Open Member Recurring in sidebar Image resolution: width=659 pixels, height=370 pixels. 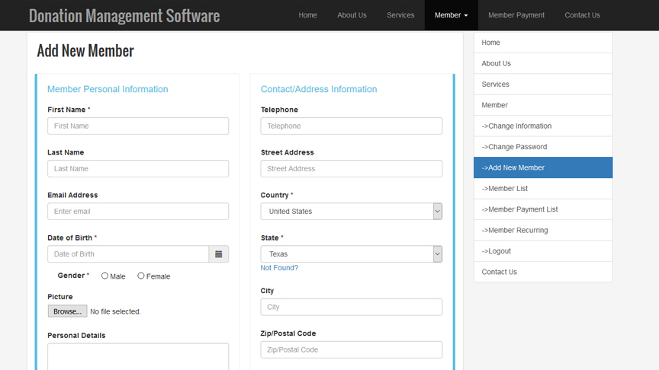tap(515, 231)
